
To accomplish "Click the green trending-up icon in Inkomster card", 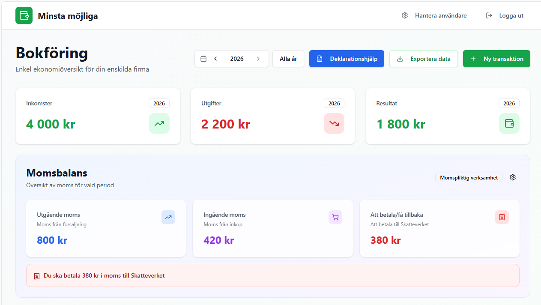I will 159,123.
